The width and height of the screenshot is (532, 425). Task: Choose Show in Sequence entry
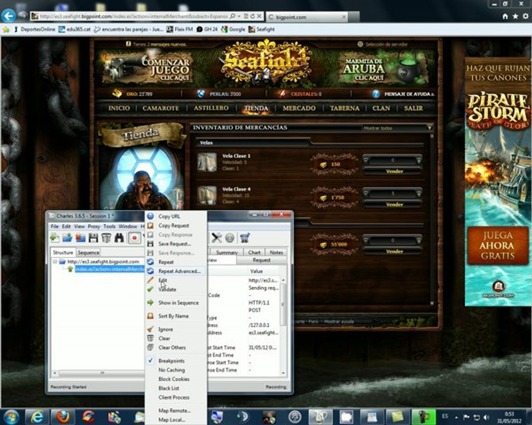pos(179,303)
